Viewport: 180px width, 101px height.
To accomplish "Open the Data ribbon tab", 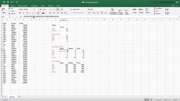I will pyautogui.click(x=43, y=6).
